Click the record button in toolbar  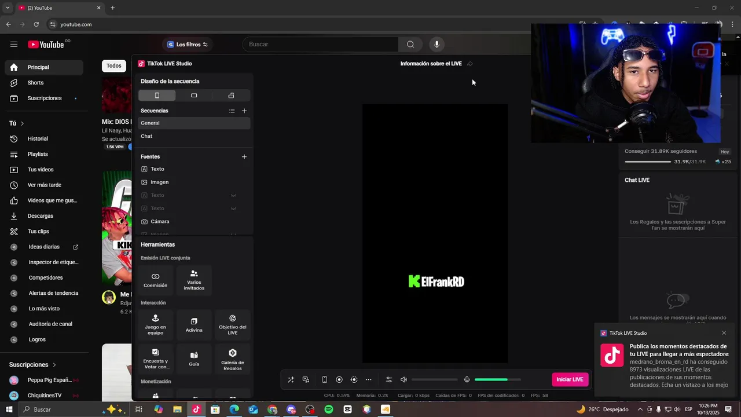(339, 380)
